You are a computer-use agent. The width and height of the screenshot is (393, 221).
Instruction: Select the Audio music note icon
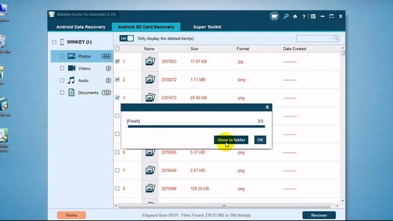click(71, 80)
